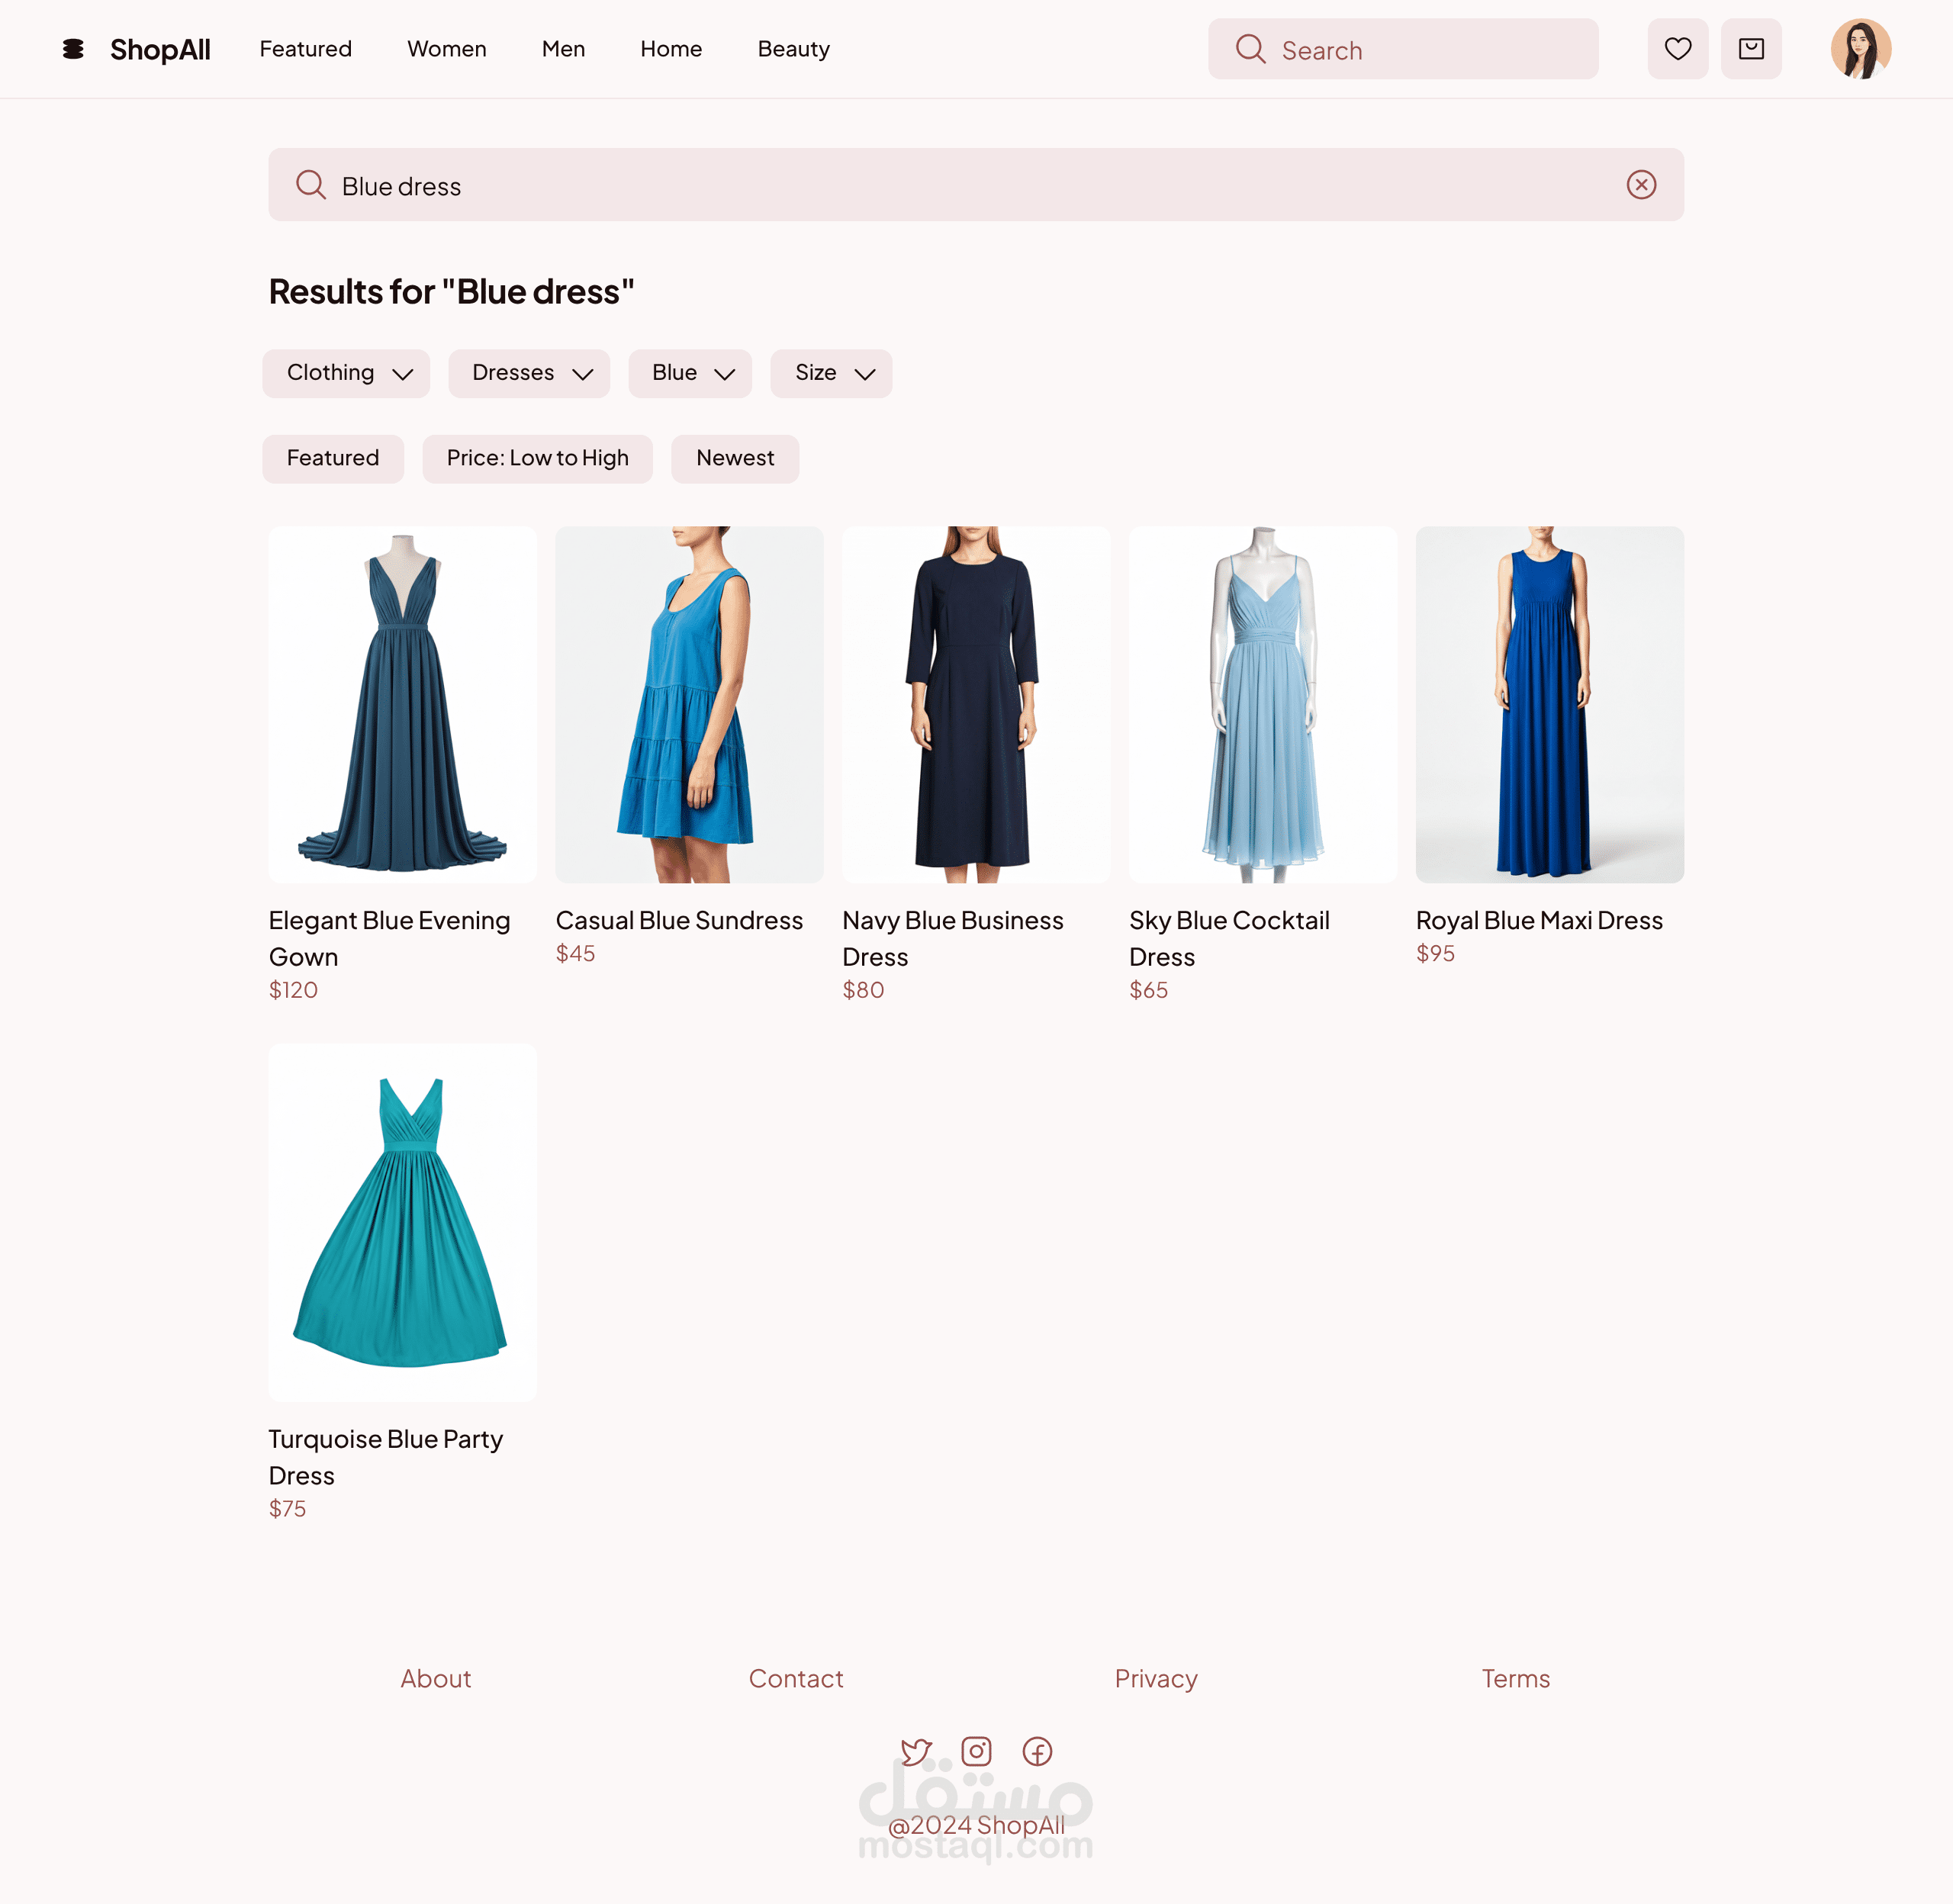Click the Casual Blue Sundress title
The image size is (1953, 1904).
tap(679, 920)
